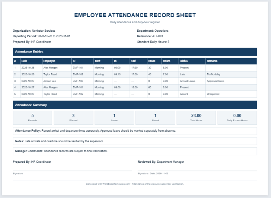Viewport: 271px width, 198px height.
Task: Click the 'Attendance Summary' section header
Action: [x=135, y=105]
